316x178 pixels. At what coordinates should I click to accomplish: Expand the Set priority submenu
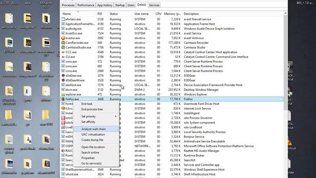(96, 117)
